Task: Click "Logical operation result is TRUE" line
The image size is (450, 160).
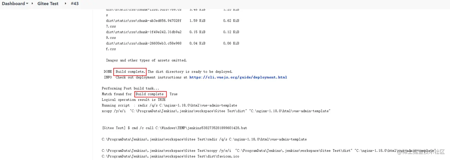Action: (134, 100)
